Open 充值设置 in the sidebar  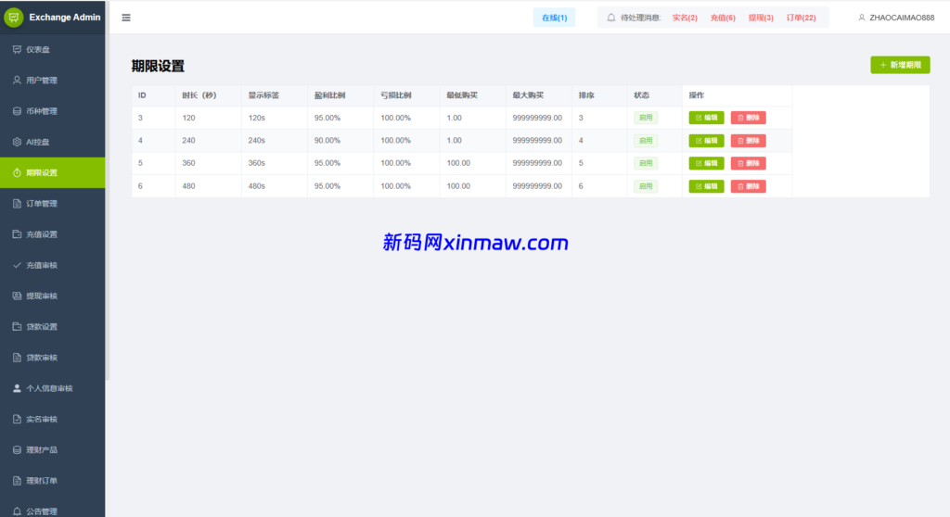tap(53, 234)
